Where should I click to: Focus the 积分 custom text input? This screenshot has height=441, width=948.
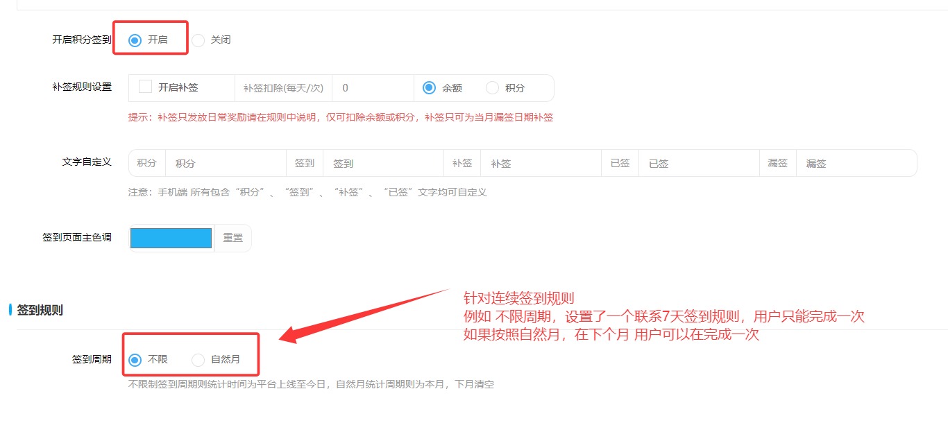click(x=225, y=164)
